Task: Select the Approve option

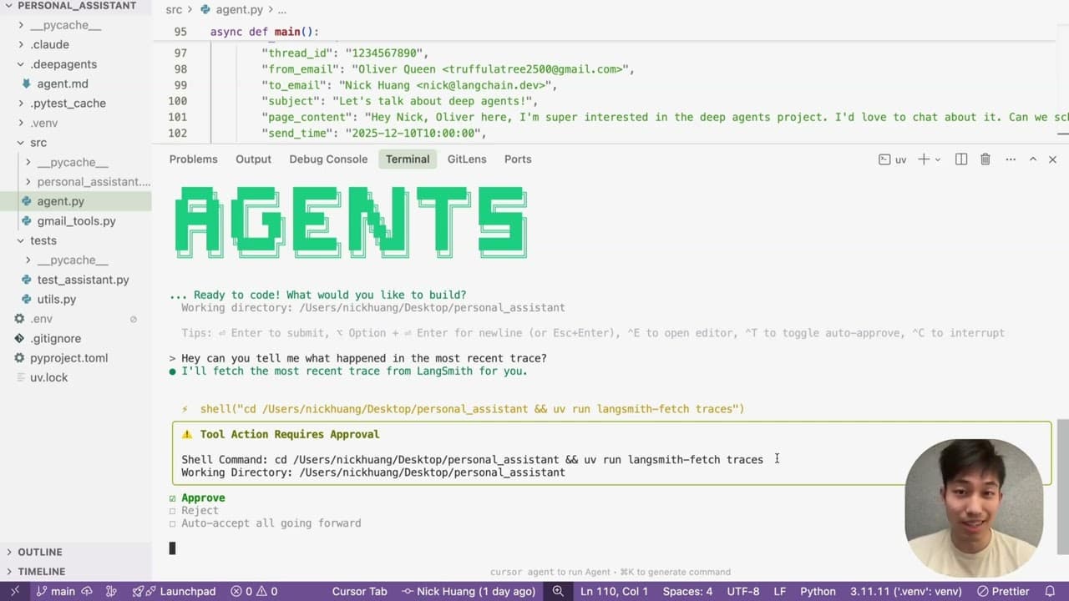Action: pos(202,497)
